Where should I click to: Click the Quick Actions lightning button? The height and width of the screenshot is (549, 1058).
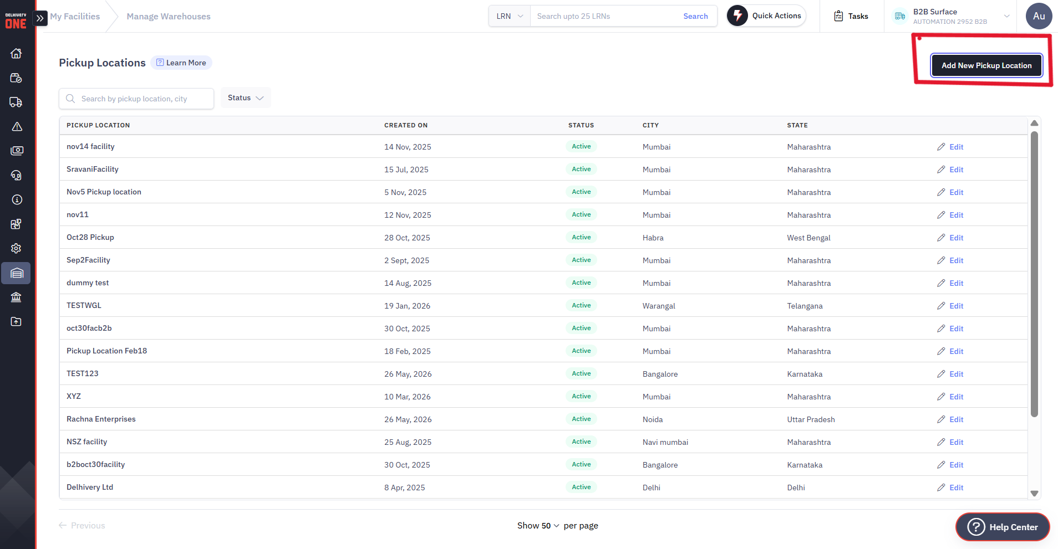[x=766, y=16]
